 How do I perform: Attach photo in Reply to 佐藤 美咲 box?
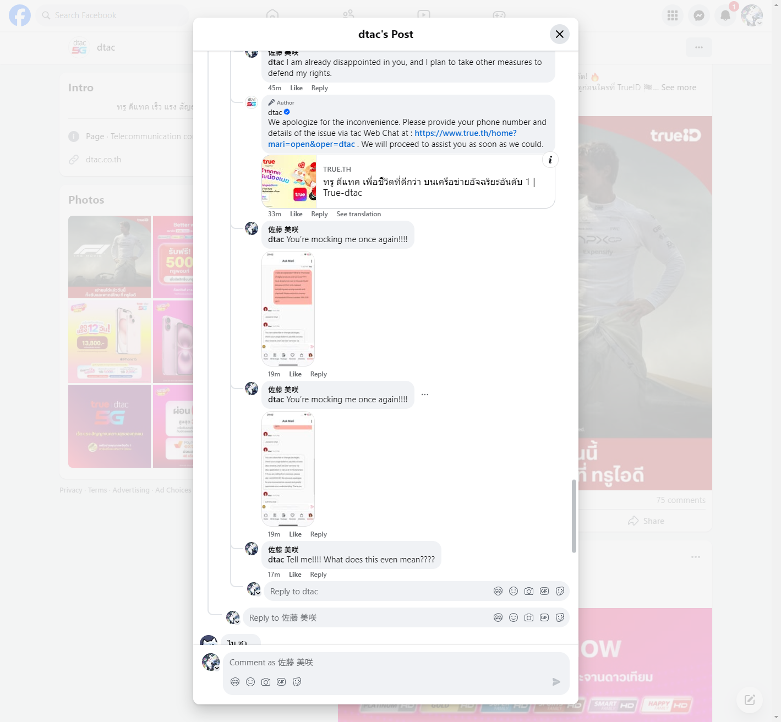click(x=529, y=617)
